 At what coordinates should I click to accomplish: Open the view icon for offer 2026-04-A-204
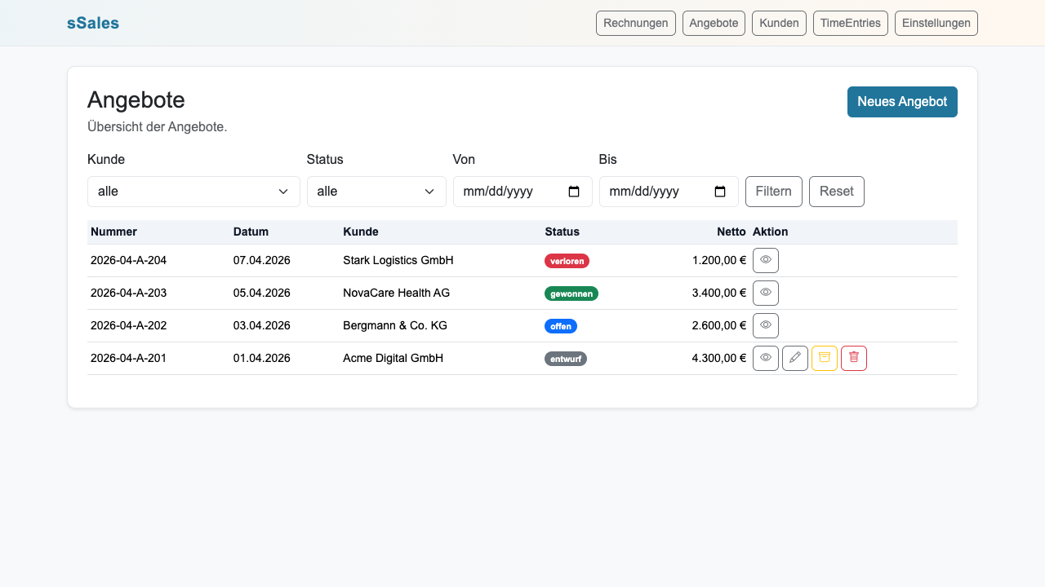tap(765, 260)
